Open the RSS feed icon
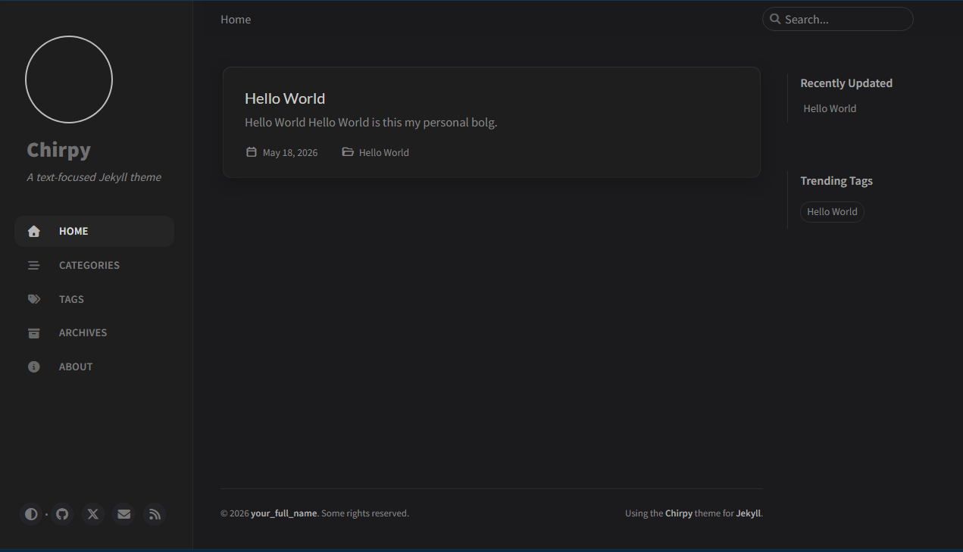 point(155,514)
